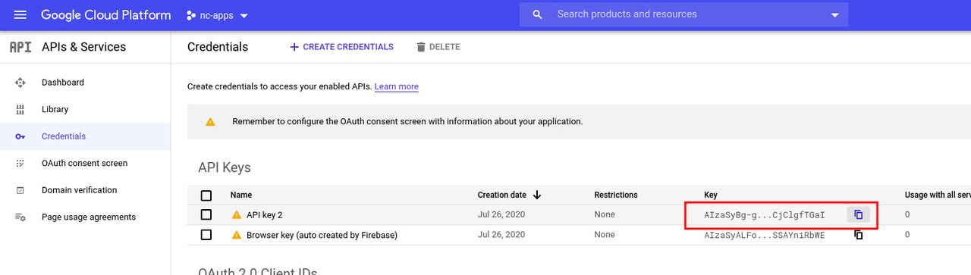The image size is (971, 275).
Task: Click the Name column header
Action: point(241,195)
